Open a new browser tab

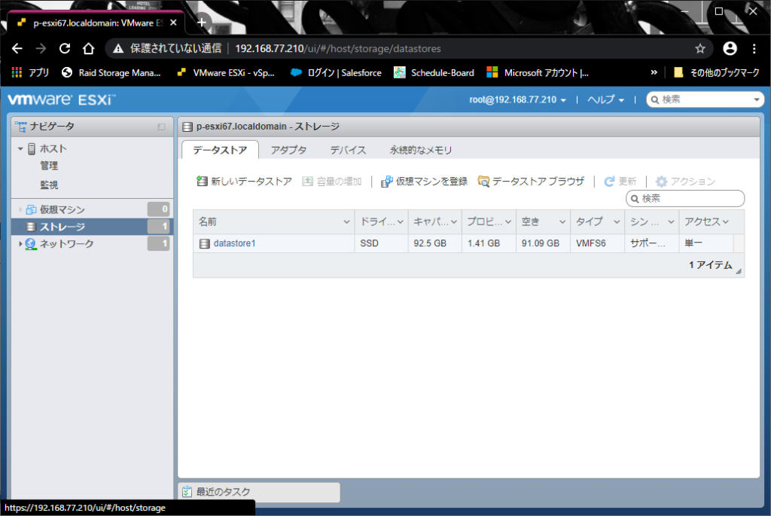202,22
